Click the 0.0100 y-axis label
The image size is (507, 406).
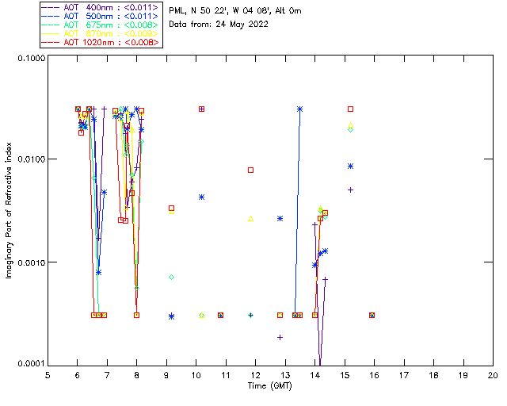click(32, 159)
